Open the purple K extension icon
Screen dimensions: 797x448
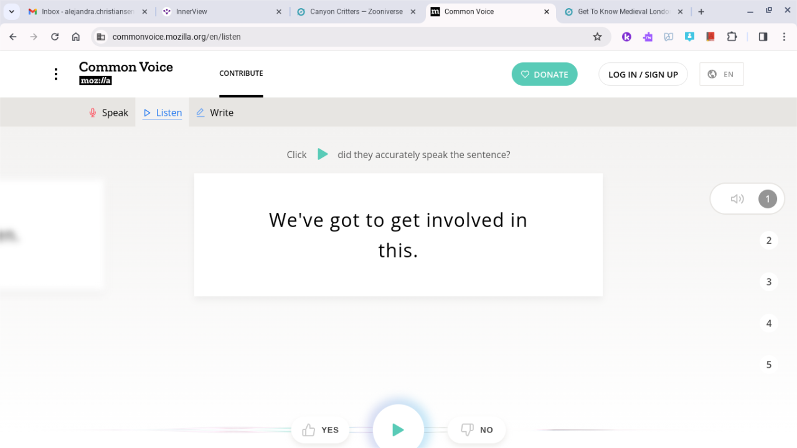point(626,37)
